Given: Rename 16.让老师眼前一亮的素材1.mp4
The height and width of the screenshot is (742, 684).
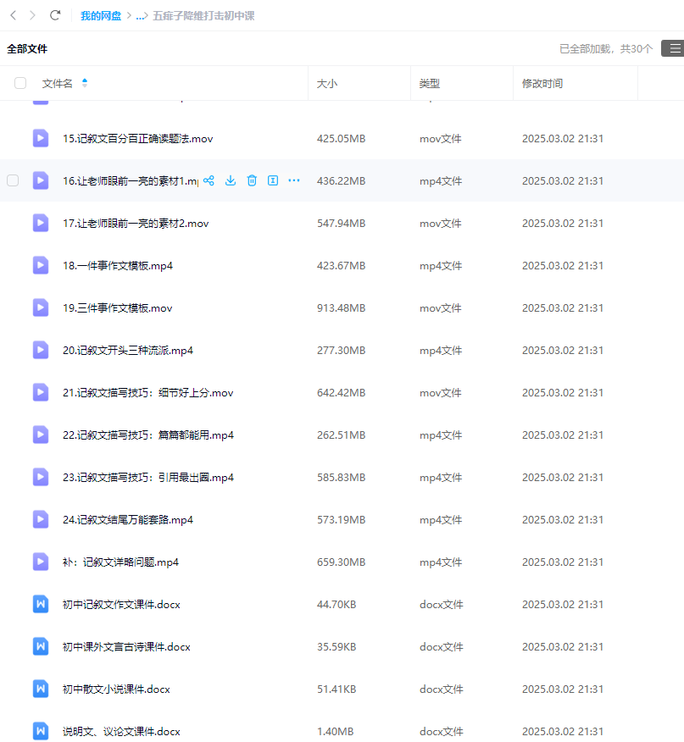Looking at the screenshot, I should point(272,180).
